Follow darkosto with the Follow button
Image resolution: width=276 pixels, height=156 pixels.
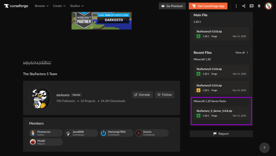pyautogui.click(x=164, y=95)
